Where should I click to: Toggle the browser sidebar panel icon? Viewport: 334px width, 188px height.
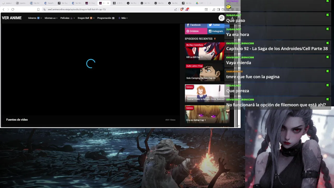coord(218,9)
